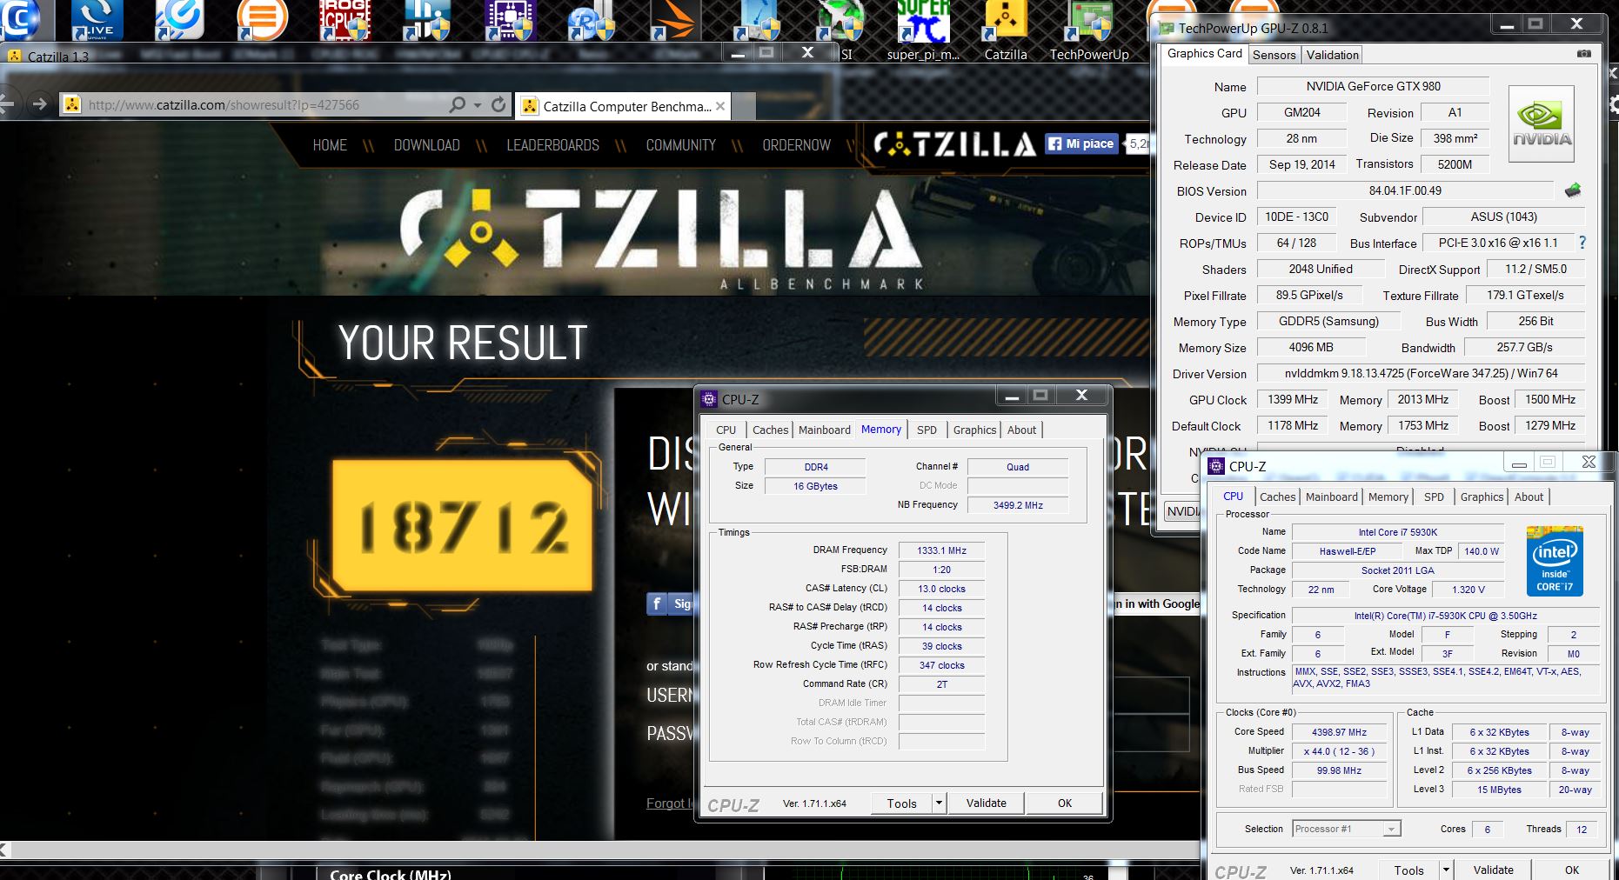Viewport: 1619px width, 880px height.
Task: Switch to the Sensors tab in GPU-Z
Action: click(1274, 55)
